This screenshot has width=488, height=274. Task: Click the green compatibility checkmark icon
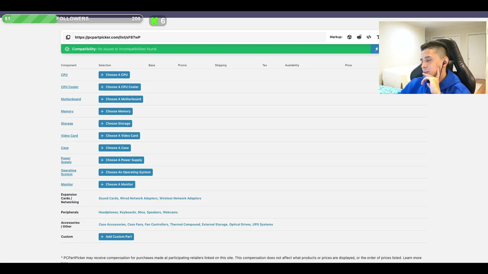(67, 49)
